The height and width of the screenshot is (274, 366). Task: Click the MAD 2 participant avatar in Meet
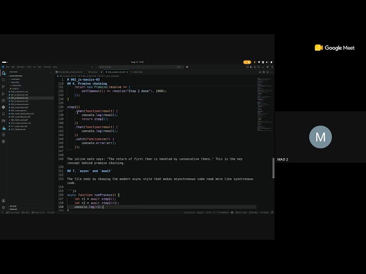[320, 137]
